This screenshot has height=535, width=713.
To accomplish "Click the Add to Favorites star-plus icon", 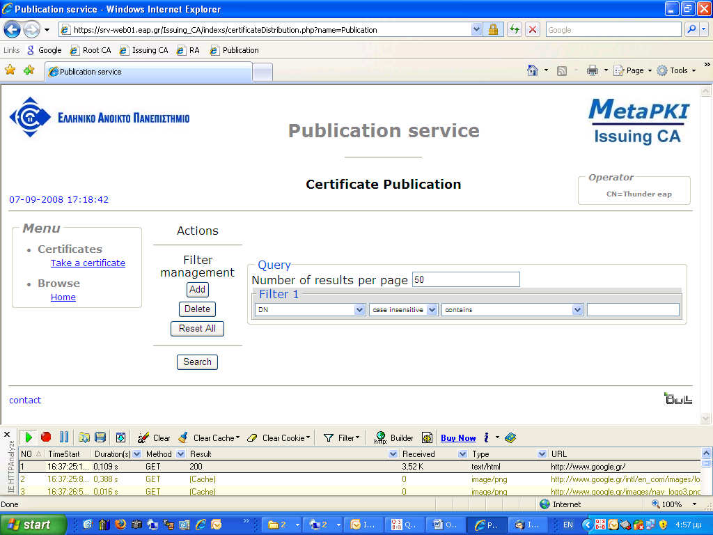I will coord(29,70).
